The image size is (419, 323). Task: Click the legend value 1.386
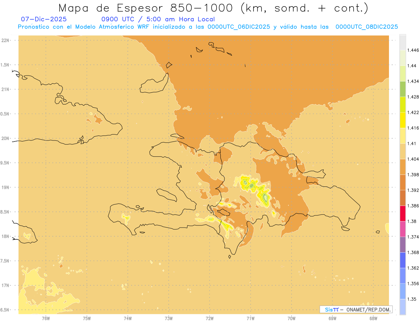(x=414, y=206)
